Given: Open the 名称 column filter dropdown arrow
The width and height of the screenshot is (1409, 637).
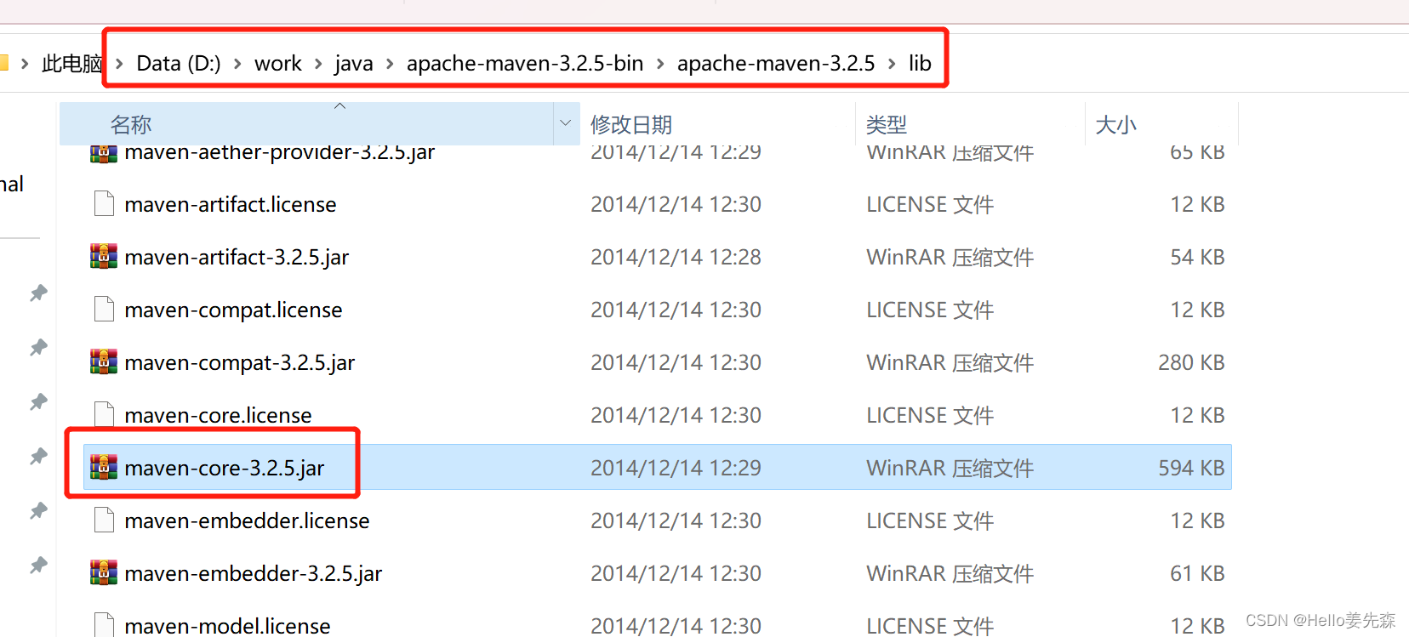Looking at the screenshot, I should [566, 124].
